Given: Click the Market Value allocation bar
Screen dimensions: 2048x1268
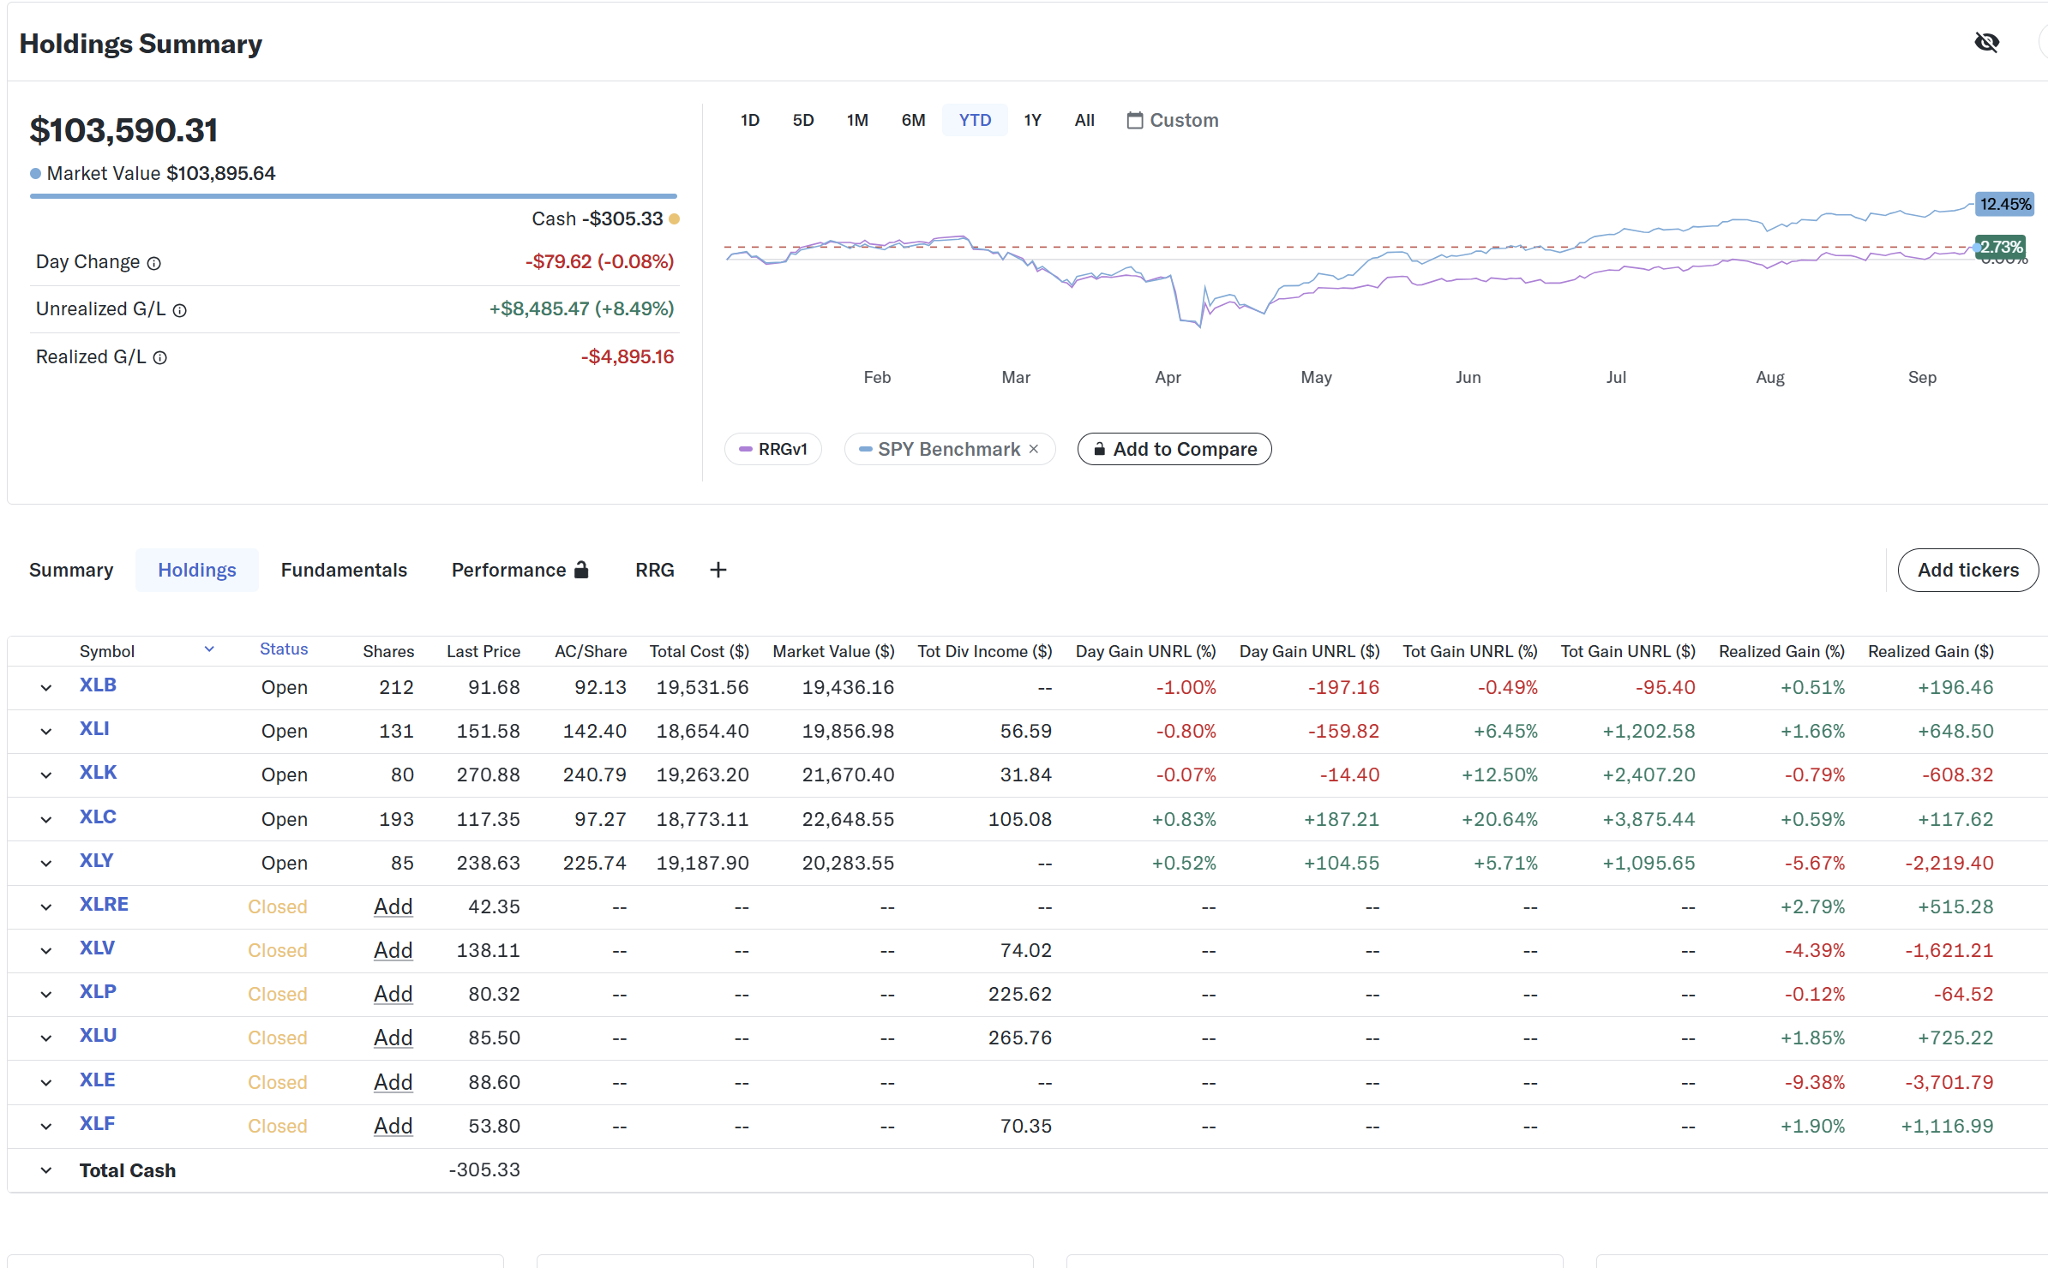Looking at the screenshot, I should (x=353, y=196).
